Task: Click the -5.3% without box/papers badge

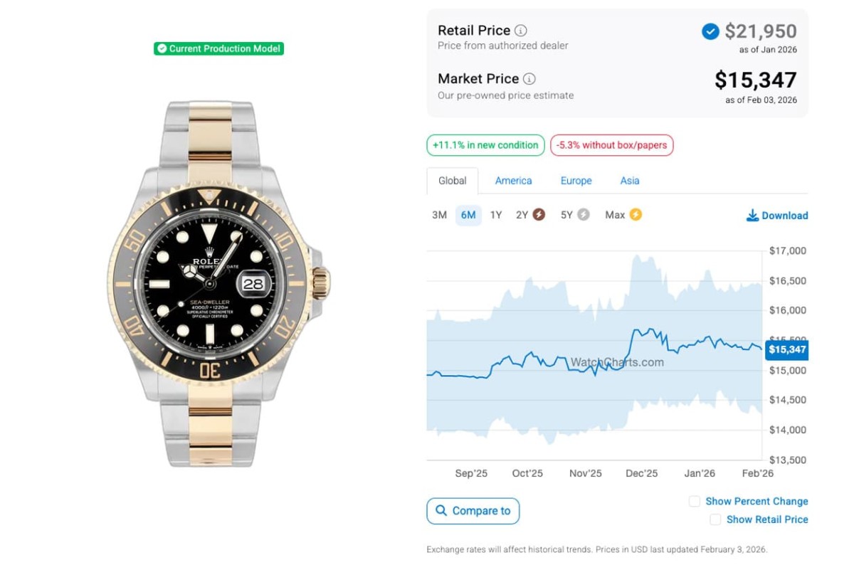Action: (611, 145)
